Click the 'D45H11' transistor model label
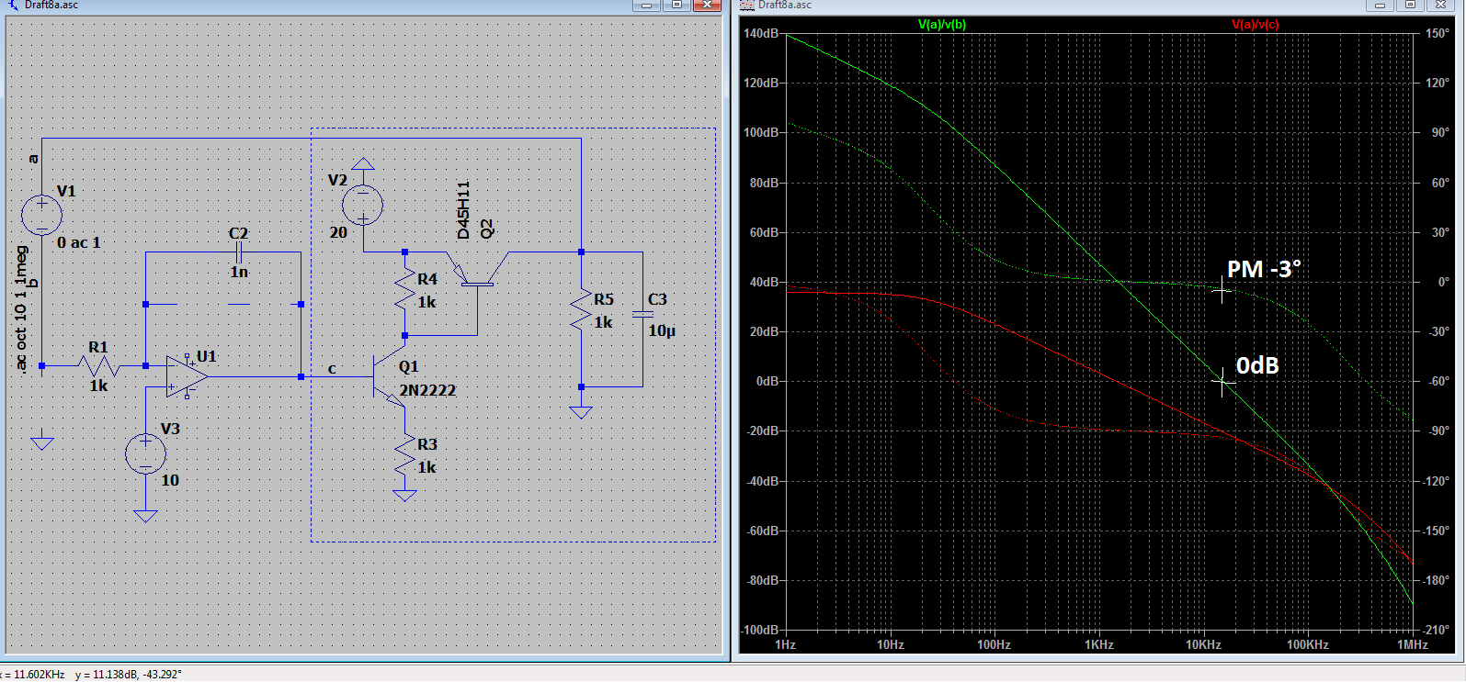 pos(463,210)
